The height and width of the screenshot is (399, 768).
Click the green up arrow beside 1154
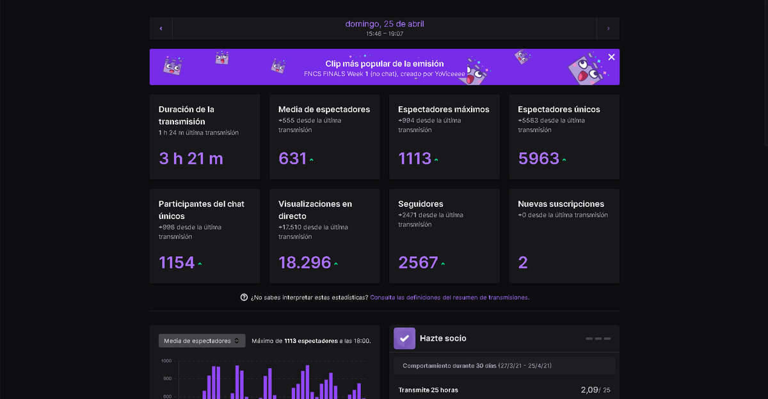coord(200,264)
